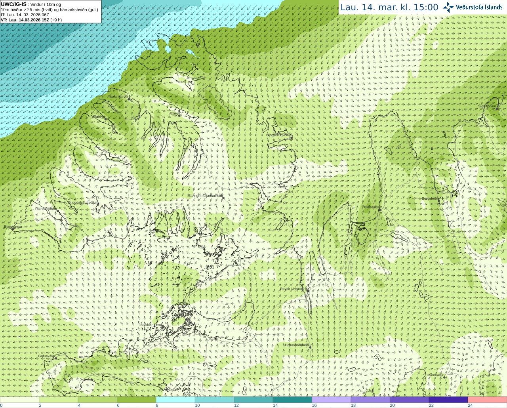Screen dimensions: 507x408
Task: Click the 20–22 m/s violet legend swatch
Action: click(x=410, y=400)
